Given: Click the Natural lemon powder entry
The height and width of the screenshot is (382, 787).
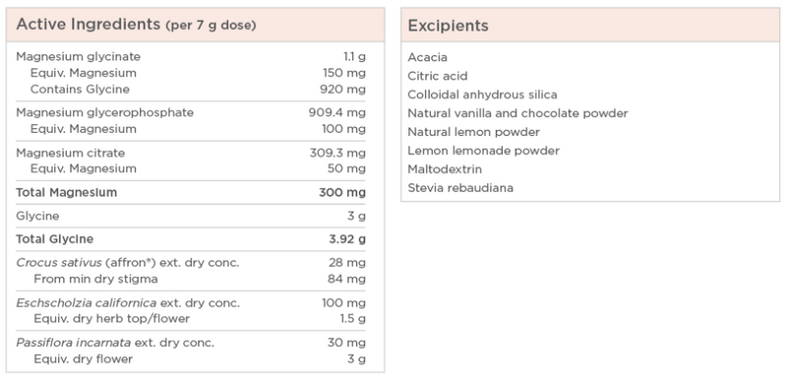Looking at the screenshot, I should pos(474,132).
